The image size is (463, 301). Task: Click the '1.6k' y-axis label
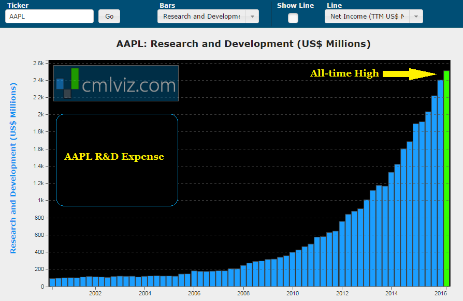[x=38, y=149]
